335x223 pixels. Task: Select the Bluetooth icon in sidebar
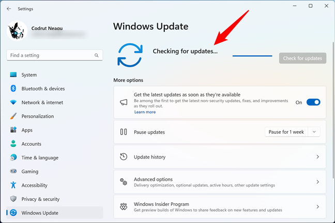[x=13, y=88]
